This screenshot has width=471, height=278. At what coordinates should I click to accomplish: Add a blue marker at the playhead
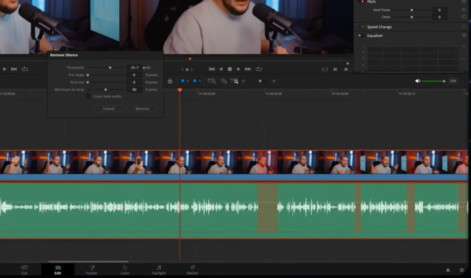point(195,81)
